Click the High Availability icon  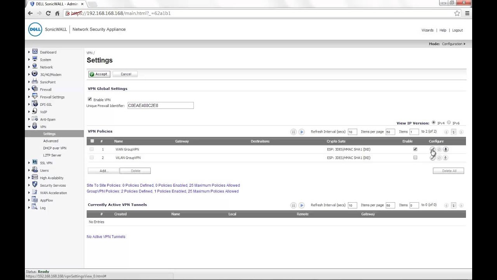(x=35, y=177)
